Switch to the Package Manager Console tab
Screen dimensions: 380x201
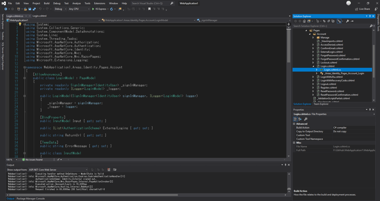30,198
